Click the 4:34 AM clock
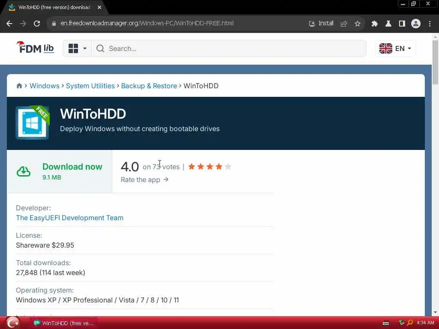Image resolution: width=439 pixels, height=329 pixels. click(x=425, y=323)
